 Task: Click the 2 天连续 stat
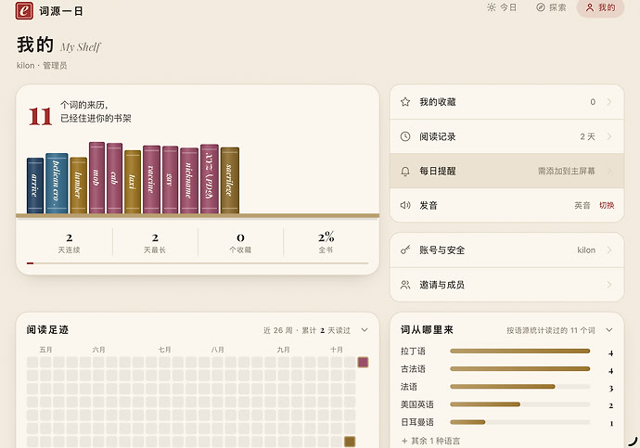pos(69,243)
